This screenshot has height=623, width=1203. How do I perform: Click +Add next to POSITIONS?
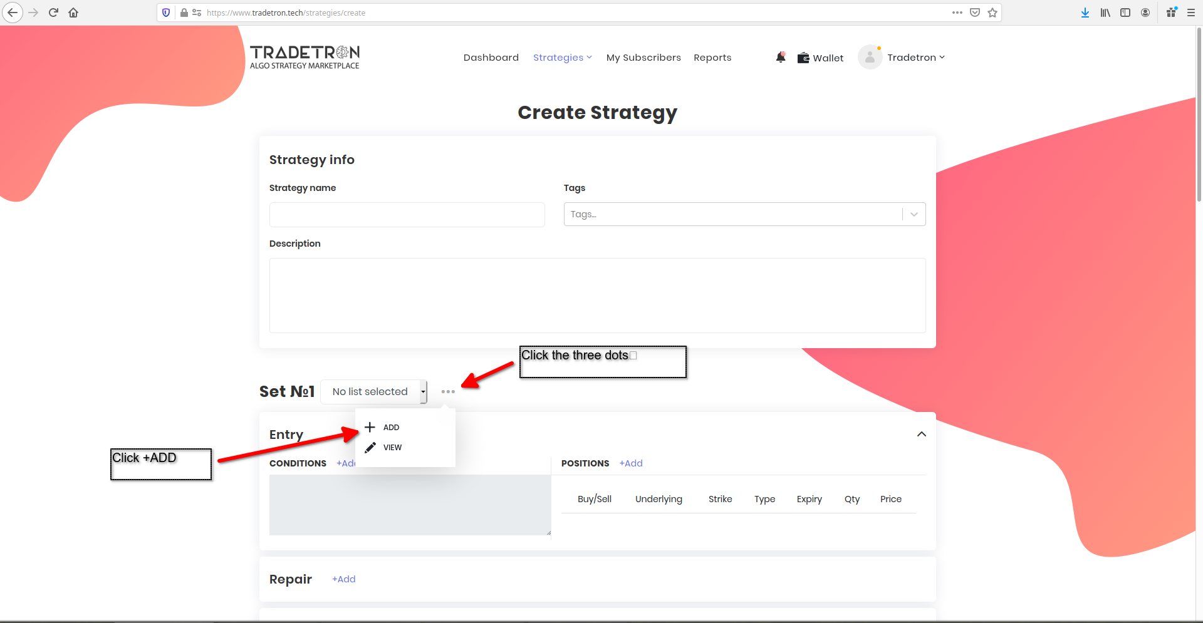(631, 463)
